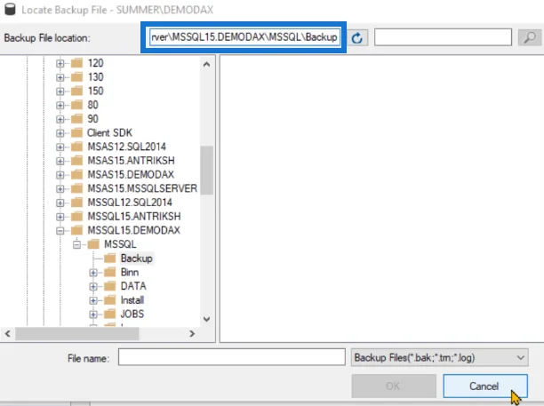This screenshot has width=544, height=406.
Task: Click the tree scroll up arrow
Action: 206,65
